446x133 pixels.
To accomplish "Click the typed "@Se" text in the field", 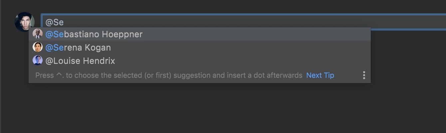I will click(x=54, y=22).
